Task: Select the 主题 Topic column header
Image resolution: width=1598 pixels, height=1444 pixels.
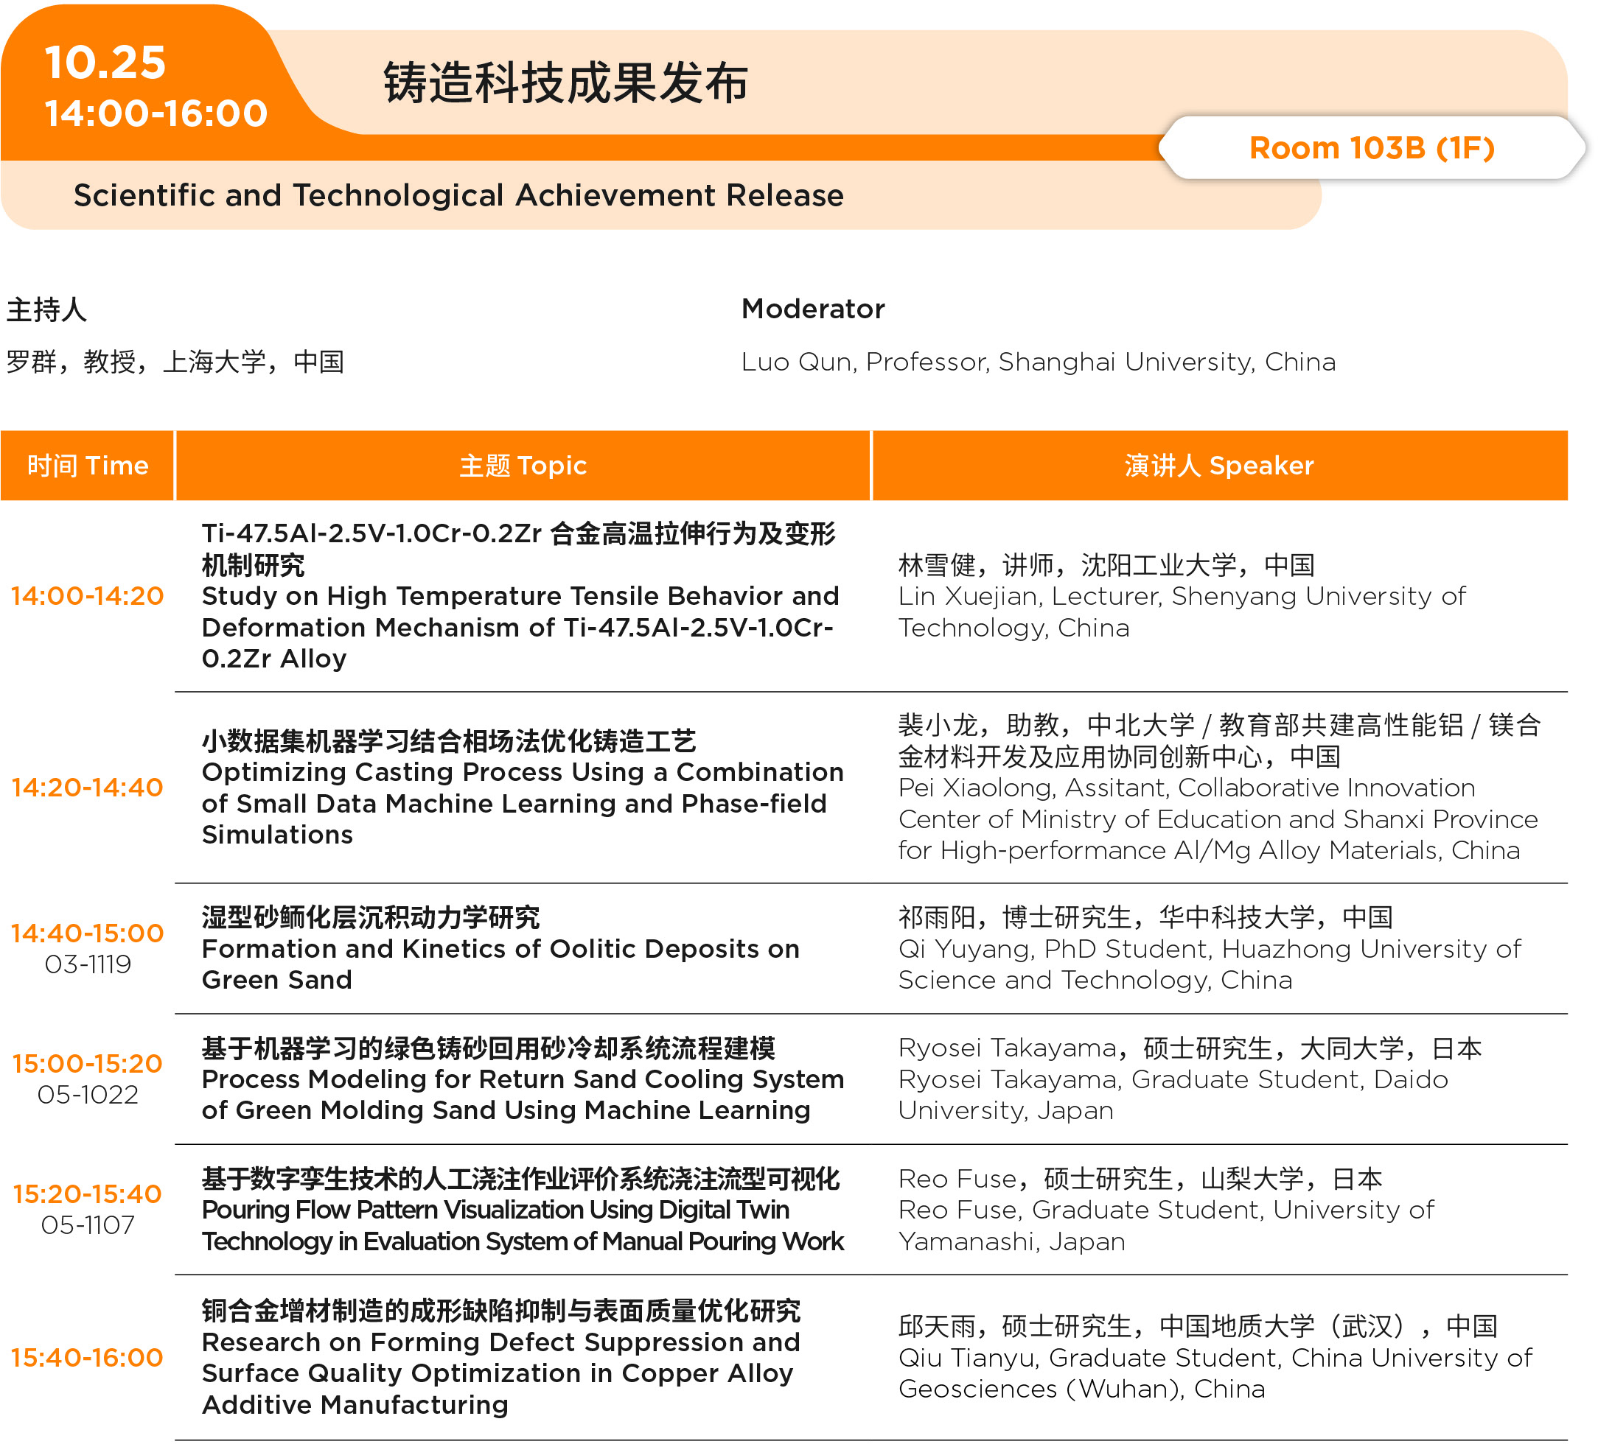Action: 523,466
